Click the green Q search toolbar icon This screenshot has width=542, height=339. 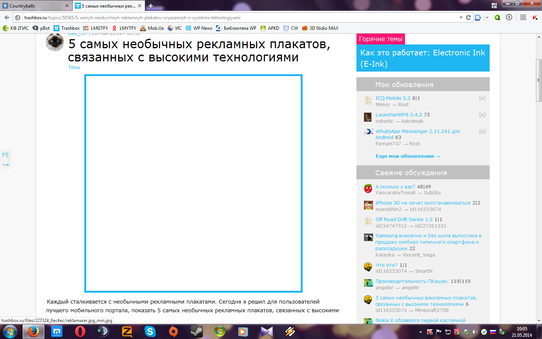497,17
